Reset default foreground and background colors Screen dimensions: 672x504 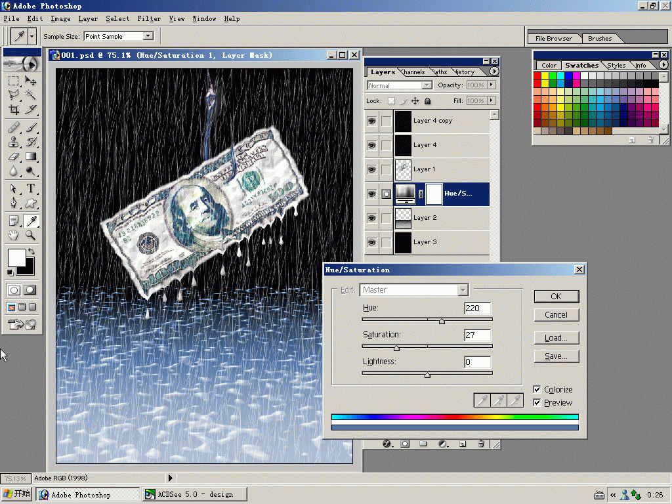tap(10, 272)
